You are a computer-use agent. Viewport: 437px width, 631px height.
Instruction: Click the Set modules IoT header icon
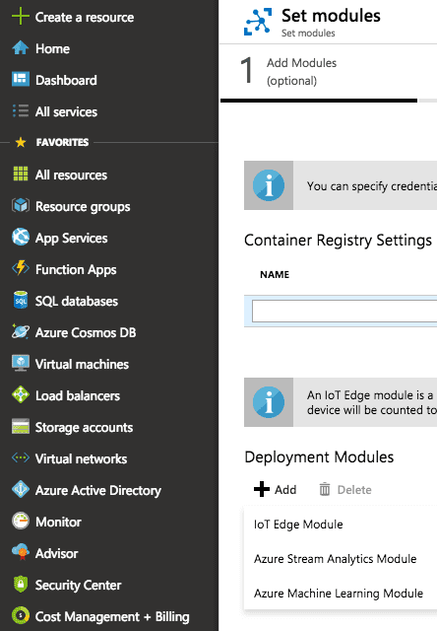[258, 22]
